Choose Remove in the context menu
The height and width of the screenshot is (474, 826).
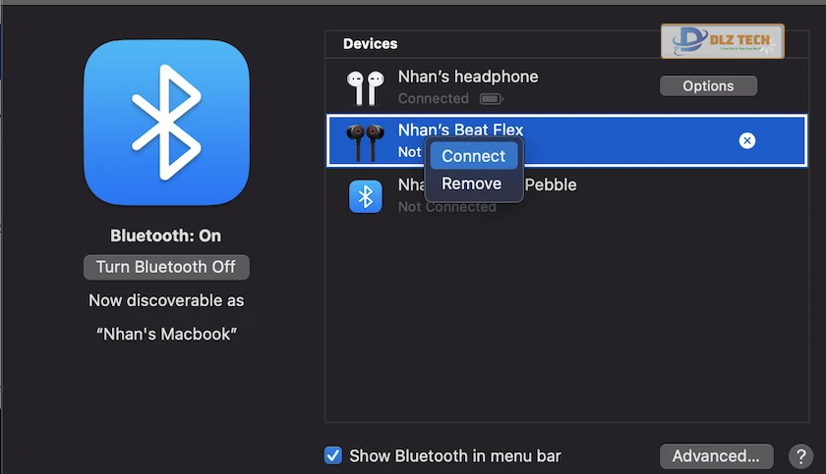click(471, 184)
